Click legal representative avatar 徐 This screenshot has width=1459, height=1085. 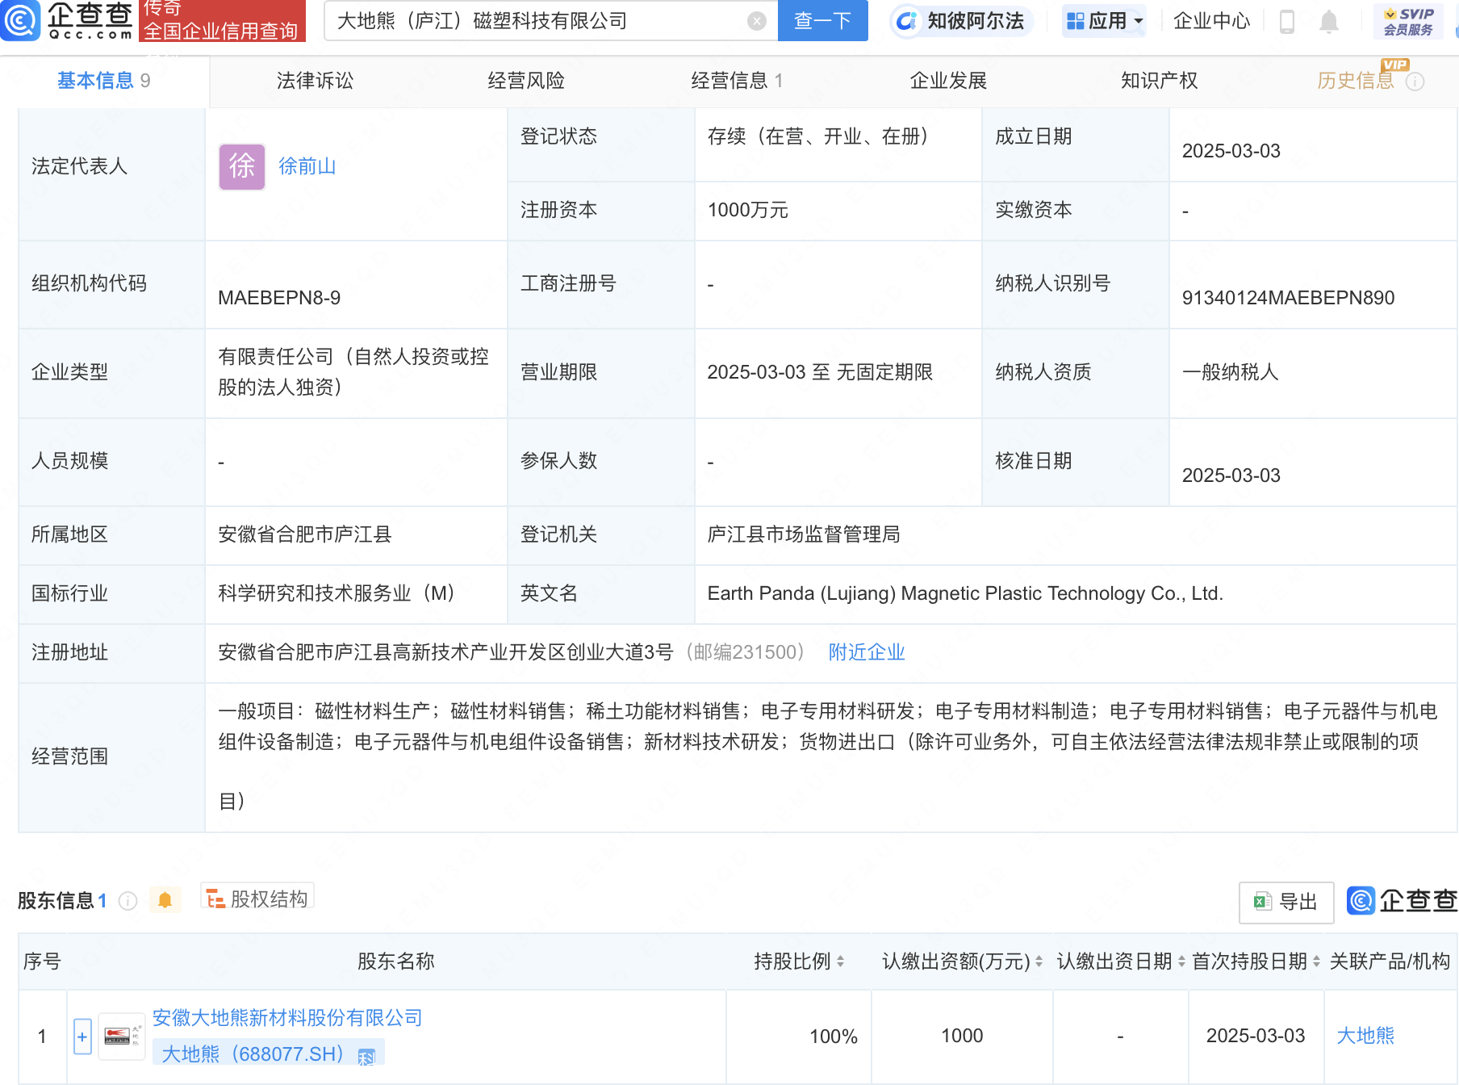pos(242,167)
